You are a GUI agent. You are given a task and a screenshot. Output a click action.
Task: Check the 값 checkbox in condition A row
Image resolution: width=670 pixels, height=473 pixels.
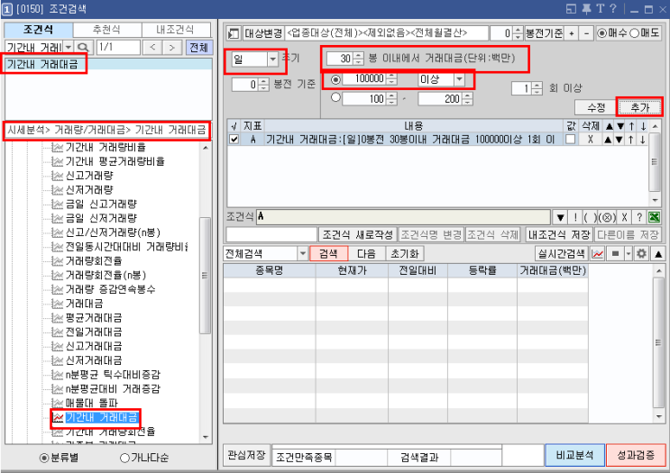(x=570, y=139)
